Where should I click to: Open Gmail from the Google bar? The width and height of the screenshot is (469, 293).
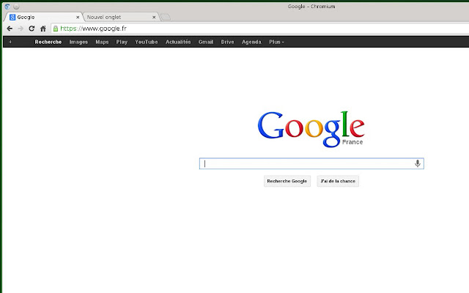click(x=206, y=42)
